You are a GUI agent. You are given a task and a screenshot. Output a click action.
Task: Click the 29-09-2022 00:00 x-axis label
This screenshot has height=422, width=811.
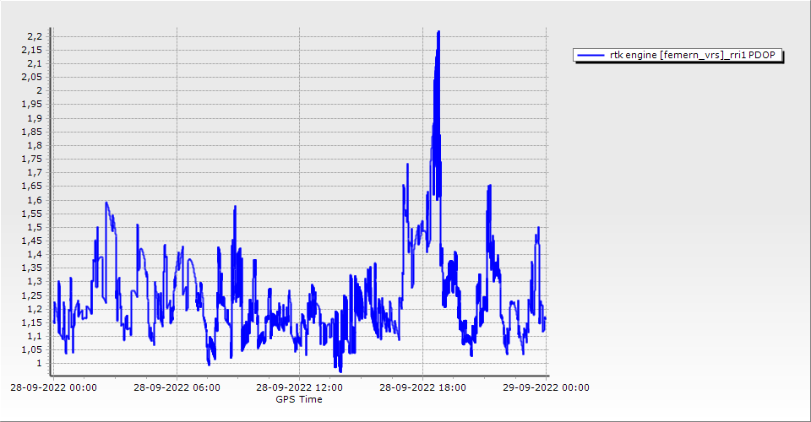pos(544,388)
